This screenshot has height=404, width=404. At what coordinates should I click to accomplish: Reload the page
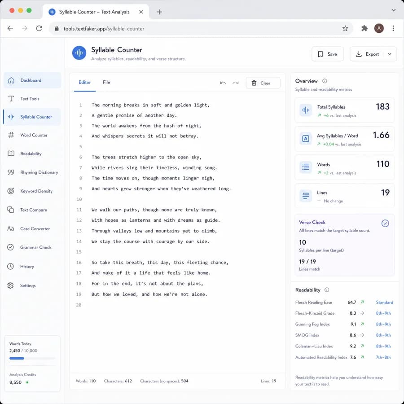tap(39, 28)
